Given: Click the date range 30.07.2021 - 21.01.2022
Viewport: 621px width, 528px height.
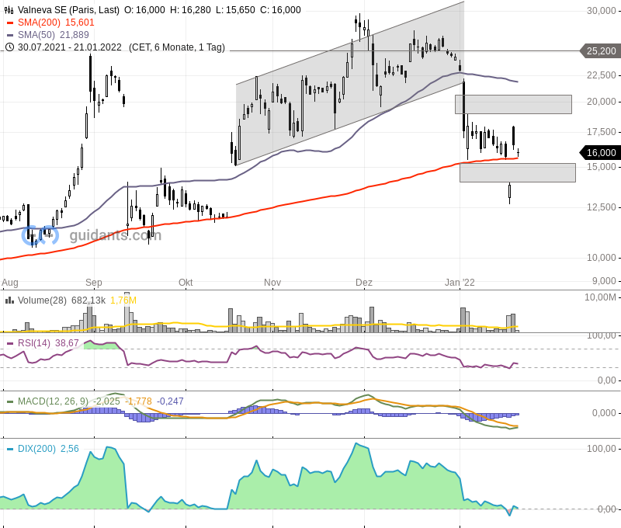Looking at the screenshot, I should point(70,47).
